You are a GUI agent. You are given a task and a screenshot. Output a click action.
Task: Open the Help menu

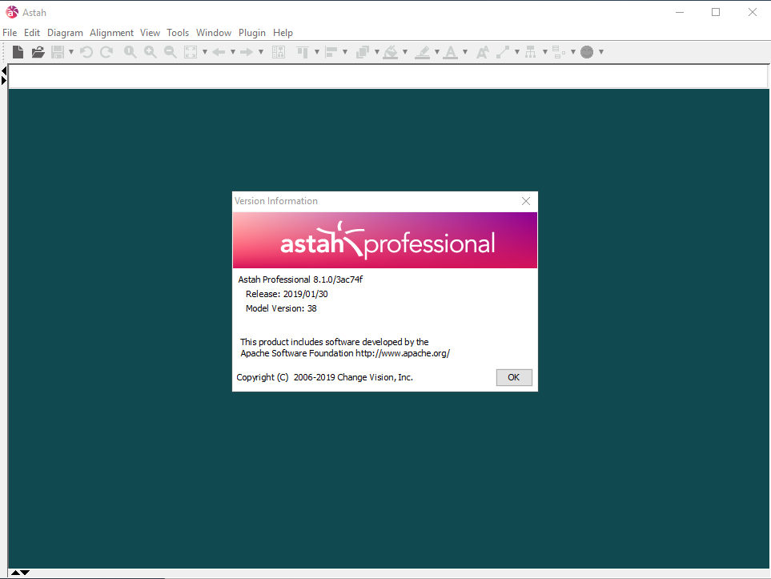click(x=283, y=33)
